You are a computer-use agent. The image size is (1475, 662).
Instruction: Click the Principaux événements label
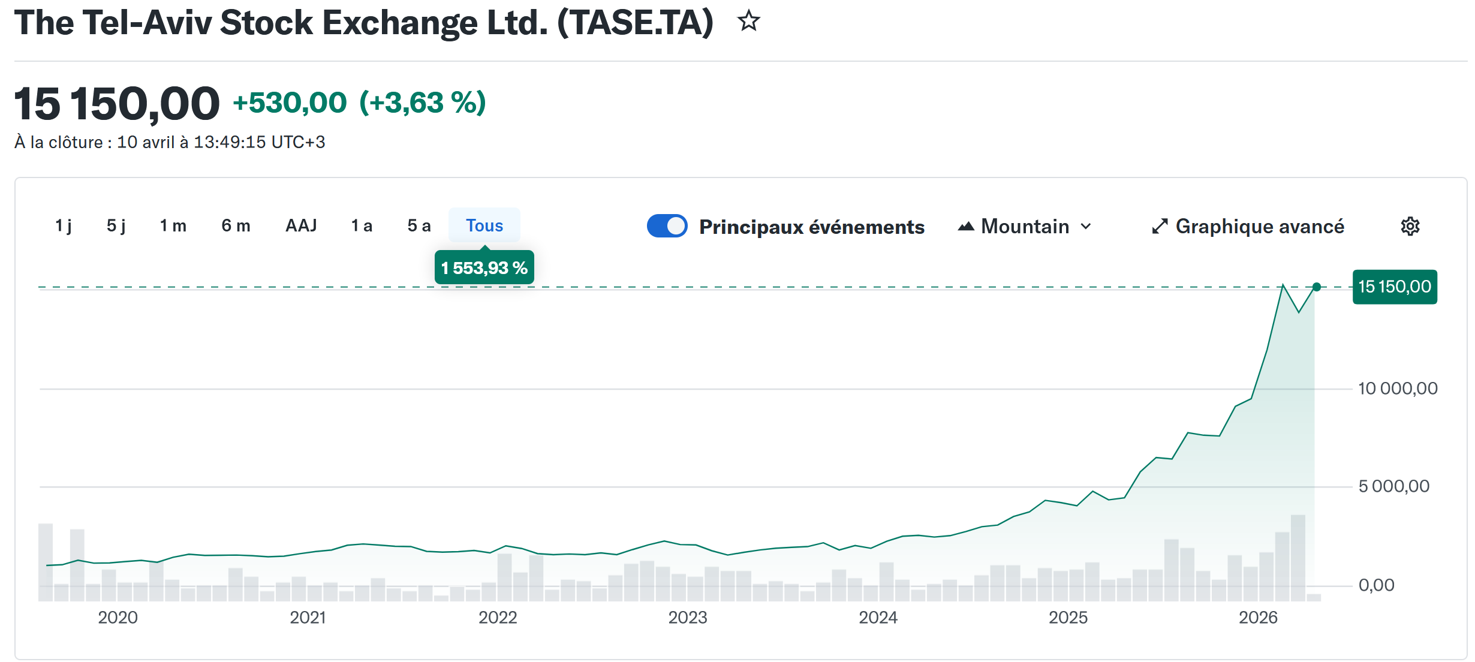[x=811, y=227]
